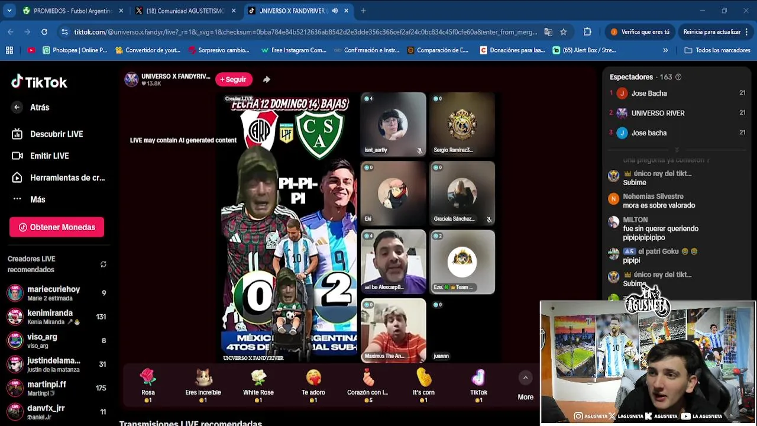Refresh recommended LIVE creators list

tap(103, 264)
